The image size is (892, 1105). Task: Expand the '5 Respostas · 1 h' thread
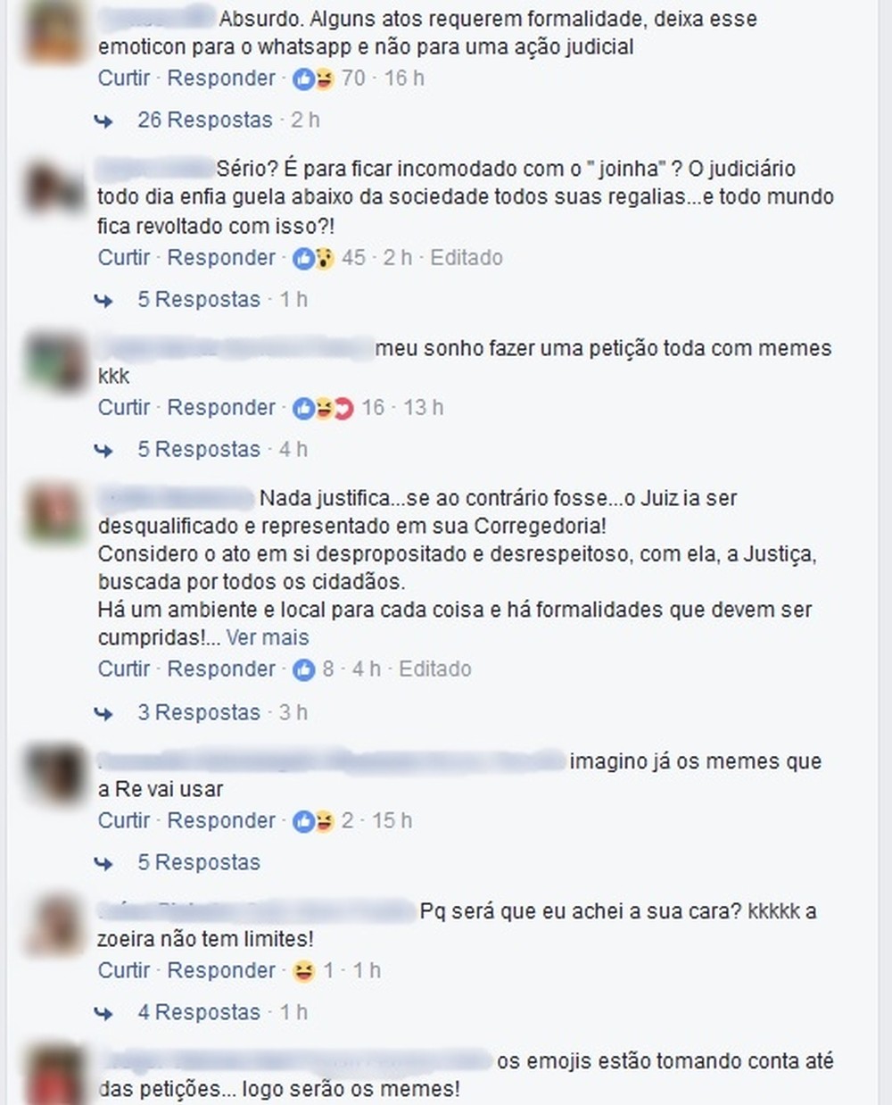pos(199,299)
